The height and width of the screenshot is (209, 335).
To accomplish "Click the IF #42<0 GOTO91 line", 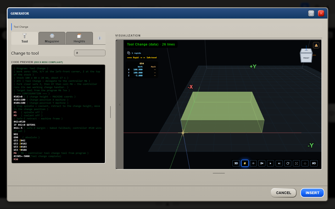I will pos(24,125).
